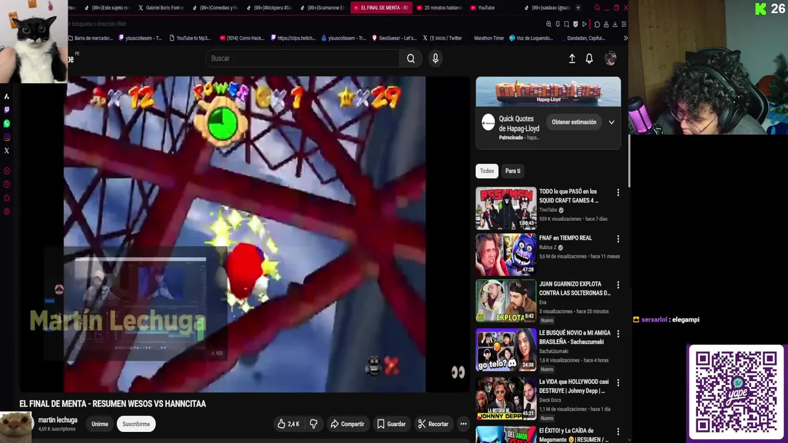788x443 pixels.
Task: Switch to the Comedias y Hu tab
Action: coord(215,8)
